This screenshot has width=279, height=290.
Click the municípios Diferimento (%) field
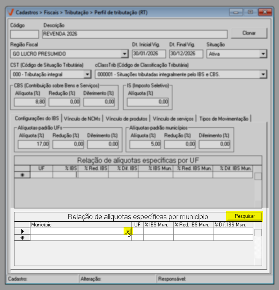coord(215,144)
